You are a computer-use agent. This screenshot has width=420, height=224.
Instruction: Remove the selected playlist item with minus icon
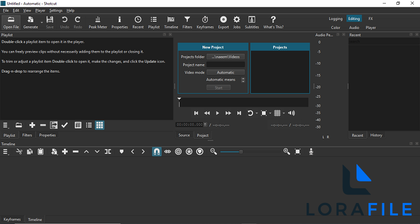pyautogui.click(x=43, y=125)
